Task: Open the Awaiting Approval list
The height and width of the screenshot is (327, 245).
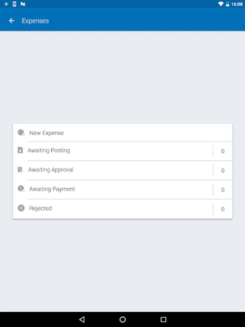Action: (x=50, y=170)
